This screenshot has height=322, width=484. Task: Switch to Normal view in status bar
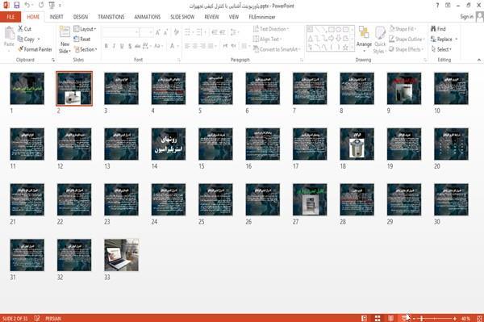[365, 318]
